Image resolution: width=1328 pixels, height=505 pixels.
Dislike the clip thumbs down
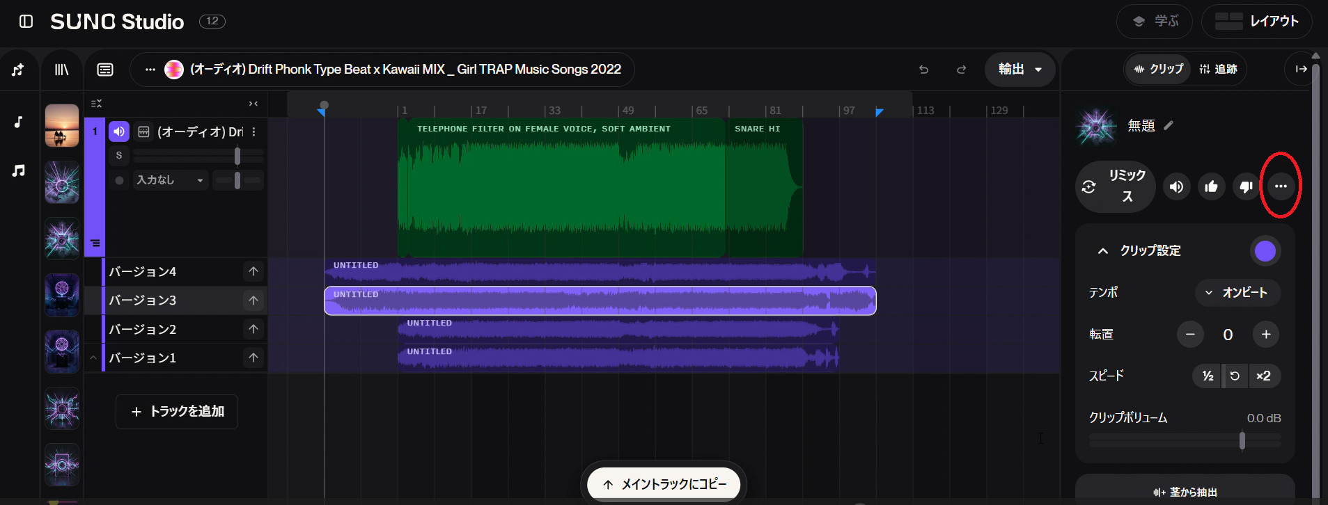click(x=1246, y=186)
